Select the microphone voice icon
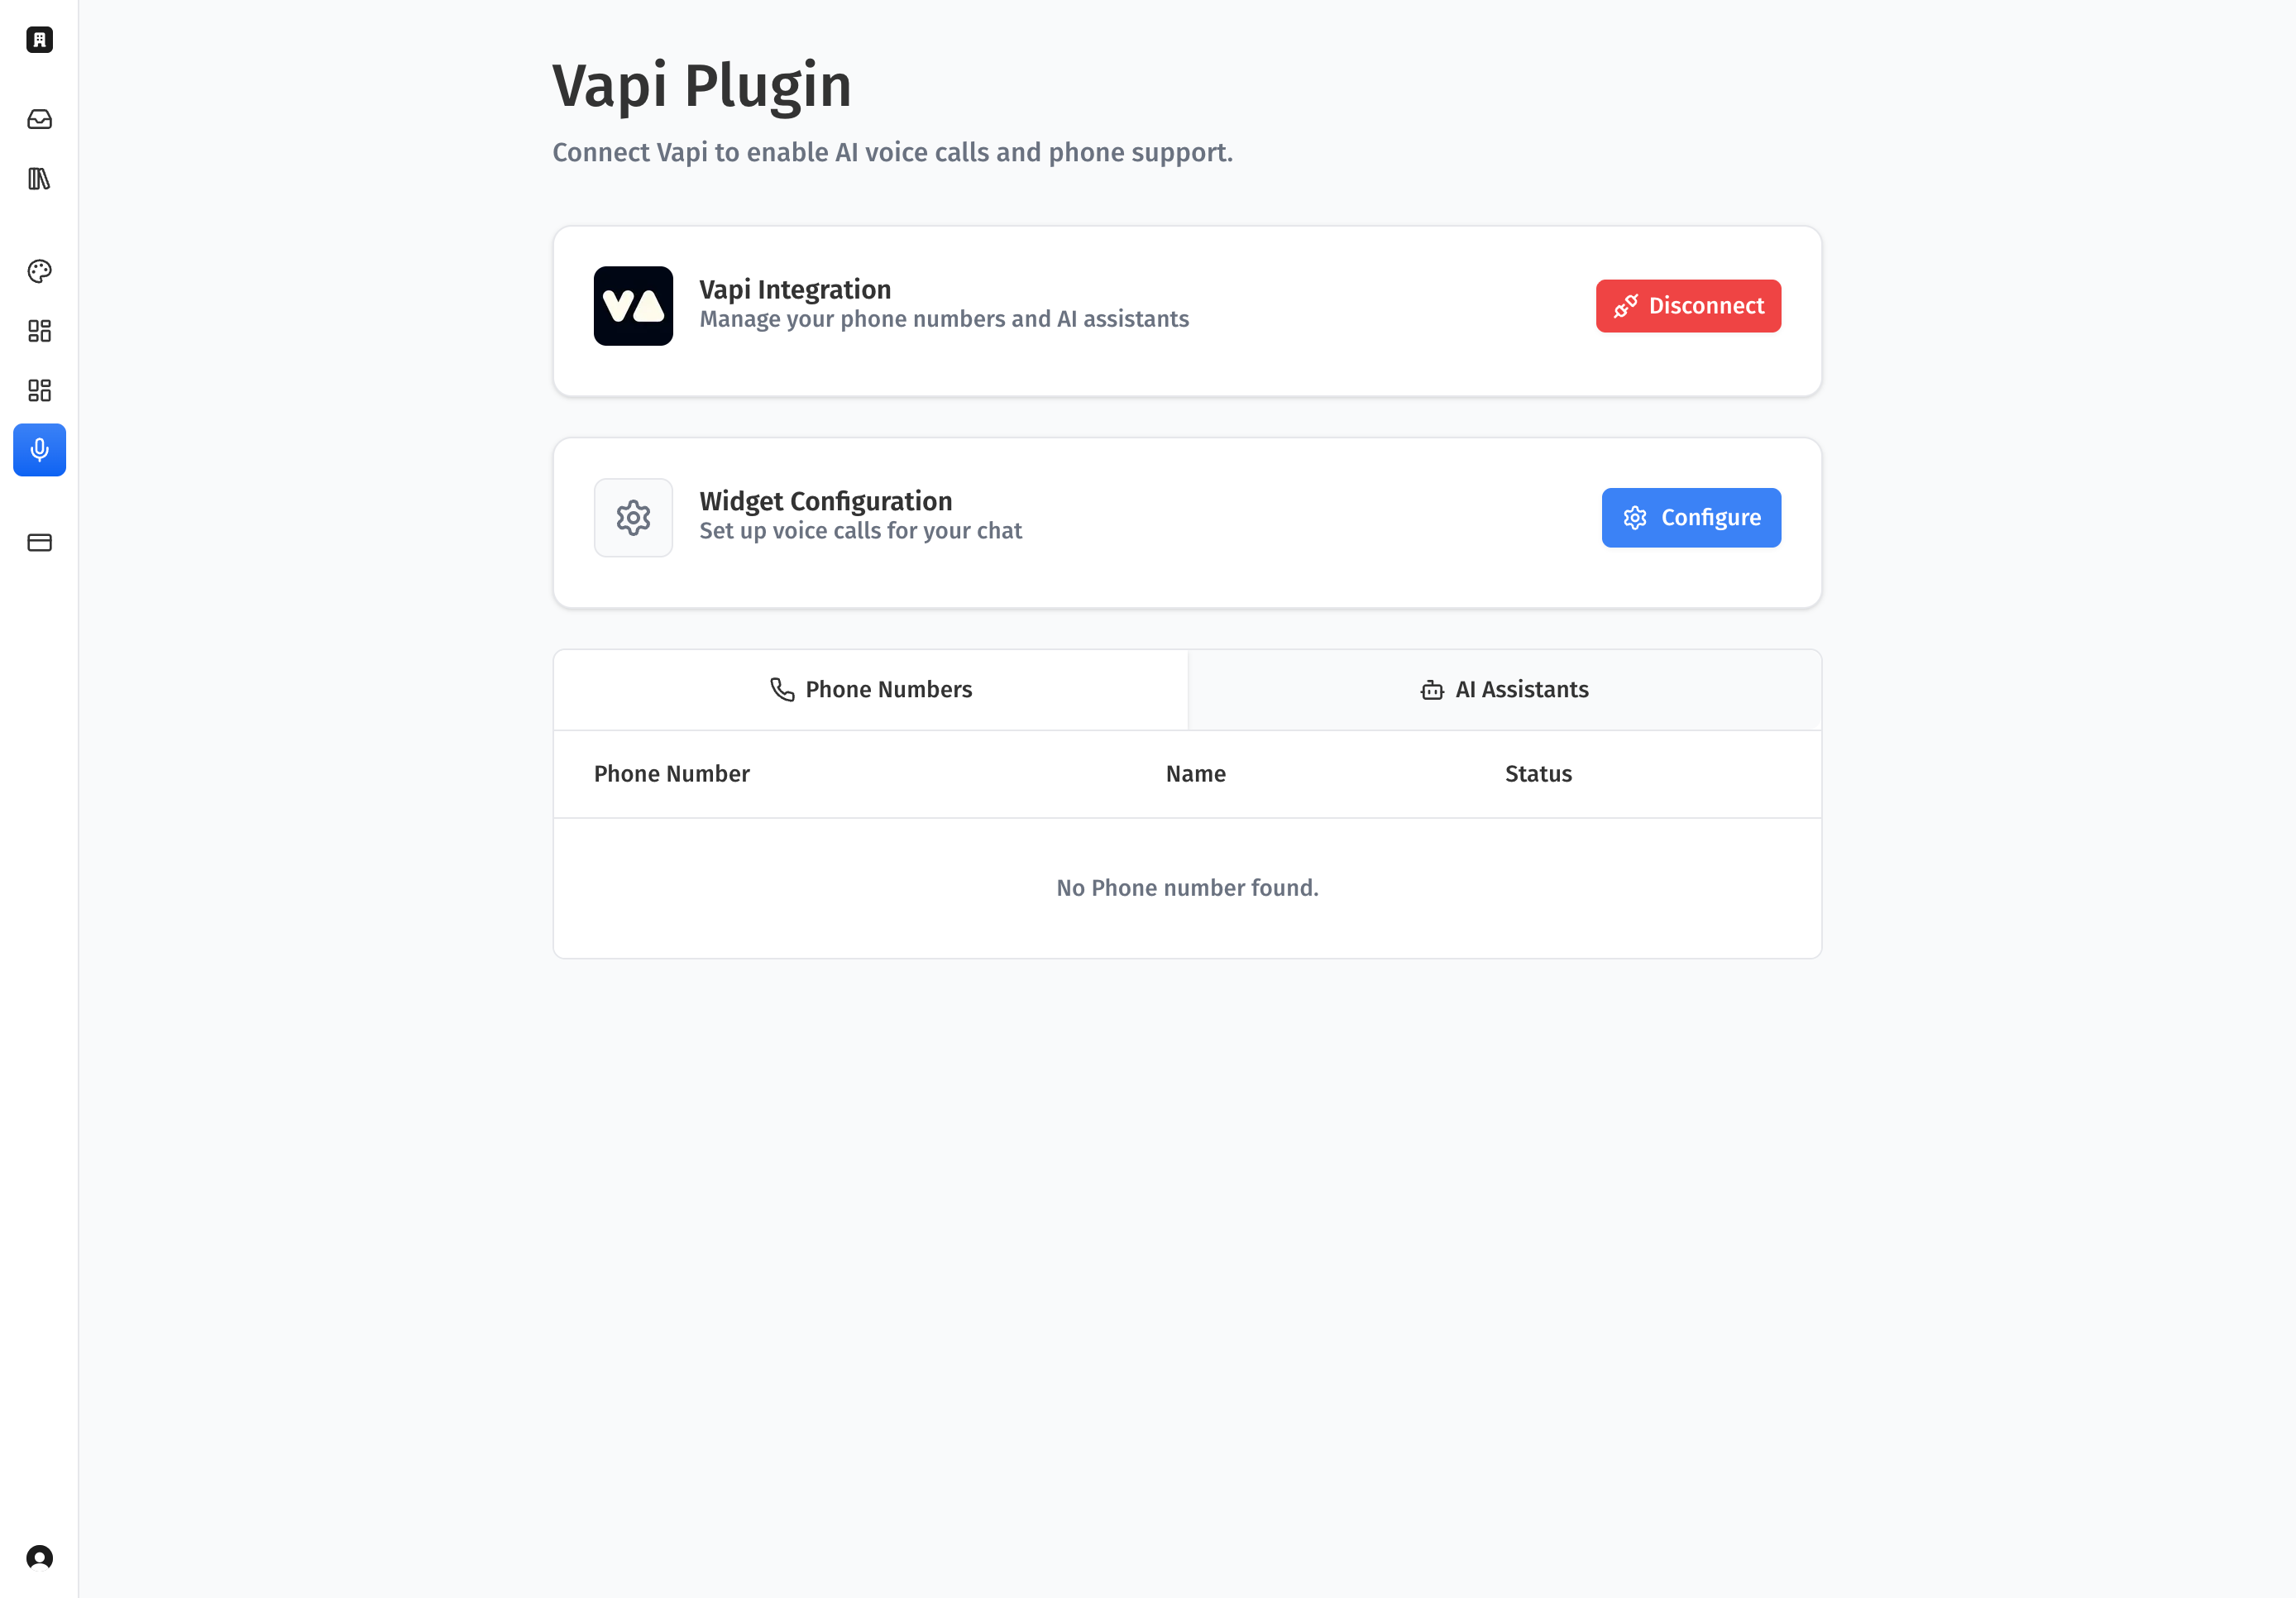 (x=39, y=450)
